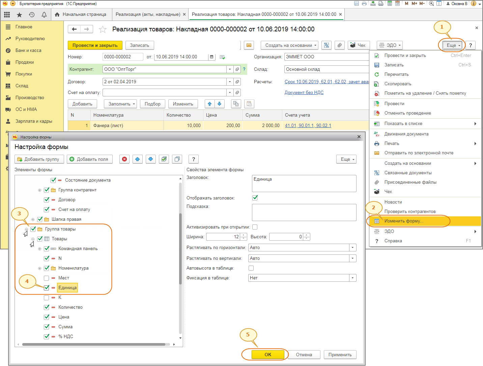Enable the Мест field checkbox
Image resolution: width=483 pixels, height=366 pixels.
click(47, 278)
